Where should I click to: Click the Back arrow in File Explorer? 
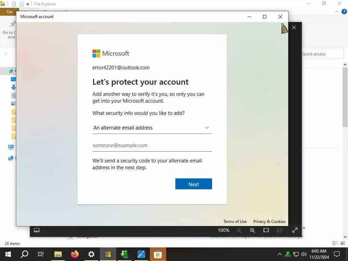click(x=7, y=54)
